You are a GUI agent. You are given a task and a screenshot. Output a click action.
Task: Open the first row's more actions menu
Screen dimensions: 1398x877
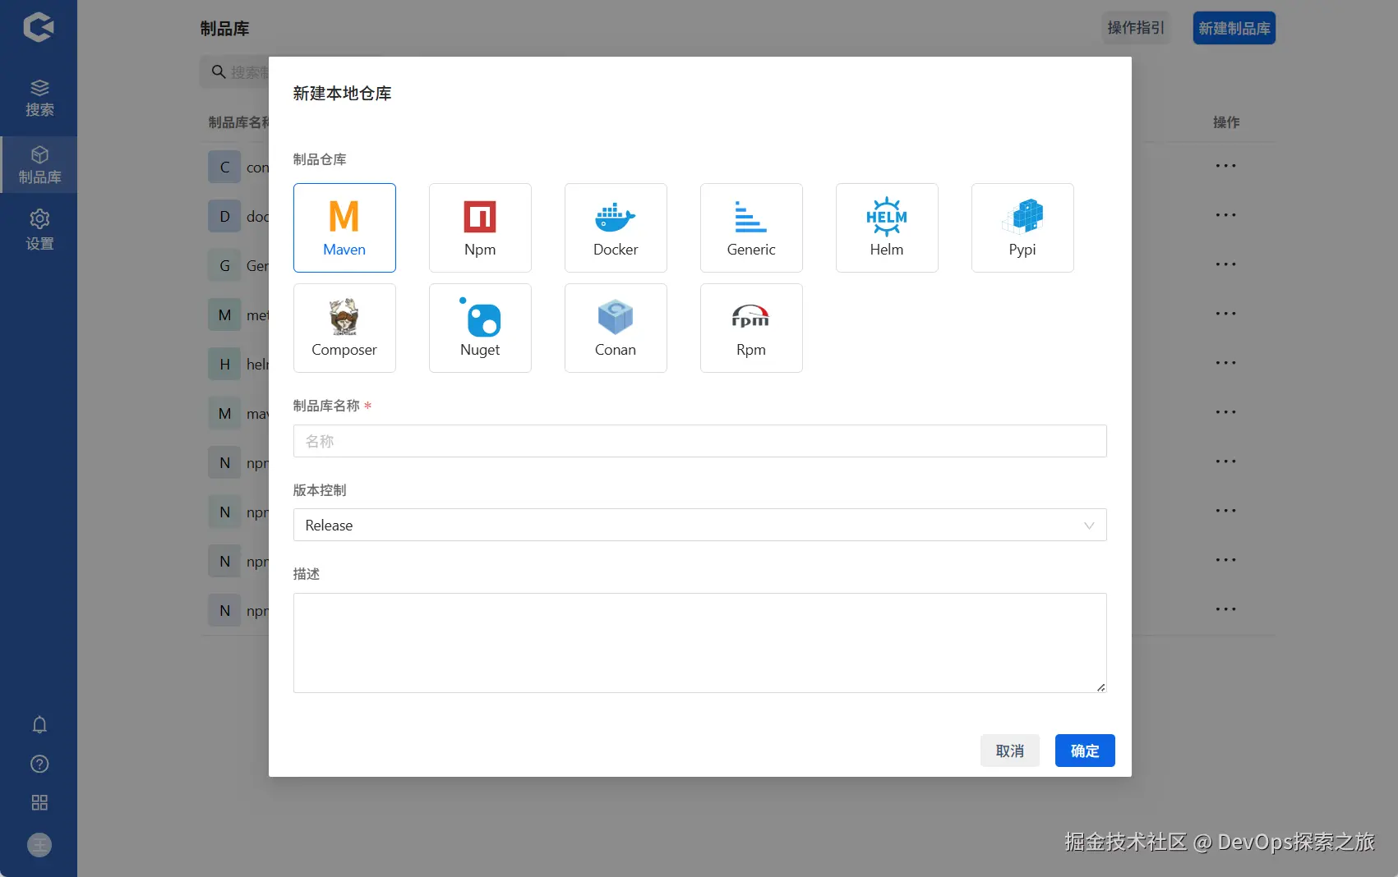pos(1226,166)
